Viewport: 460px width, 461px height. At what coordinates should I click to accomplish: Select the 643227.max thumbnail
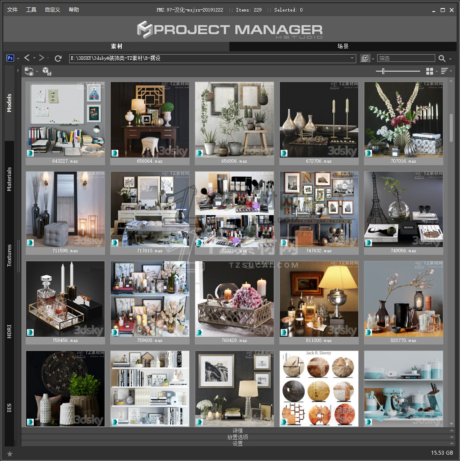[x=65, y=123]
